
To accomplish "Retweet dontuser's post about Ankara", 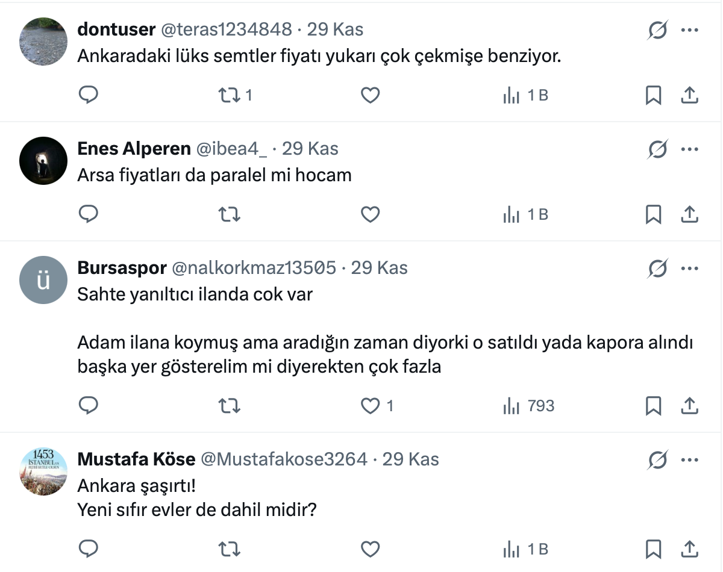I will pyautogui.click(x=229, y=95).
